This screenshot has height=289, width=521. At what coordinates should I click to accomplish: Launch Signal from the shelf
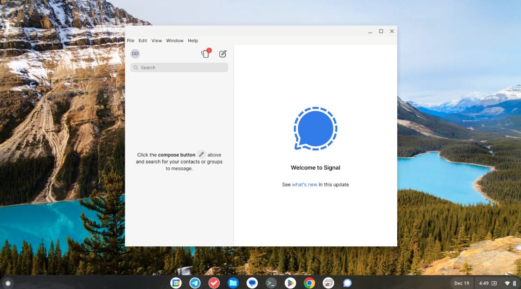pos(347,283)
